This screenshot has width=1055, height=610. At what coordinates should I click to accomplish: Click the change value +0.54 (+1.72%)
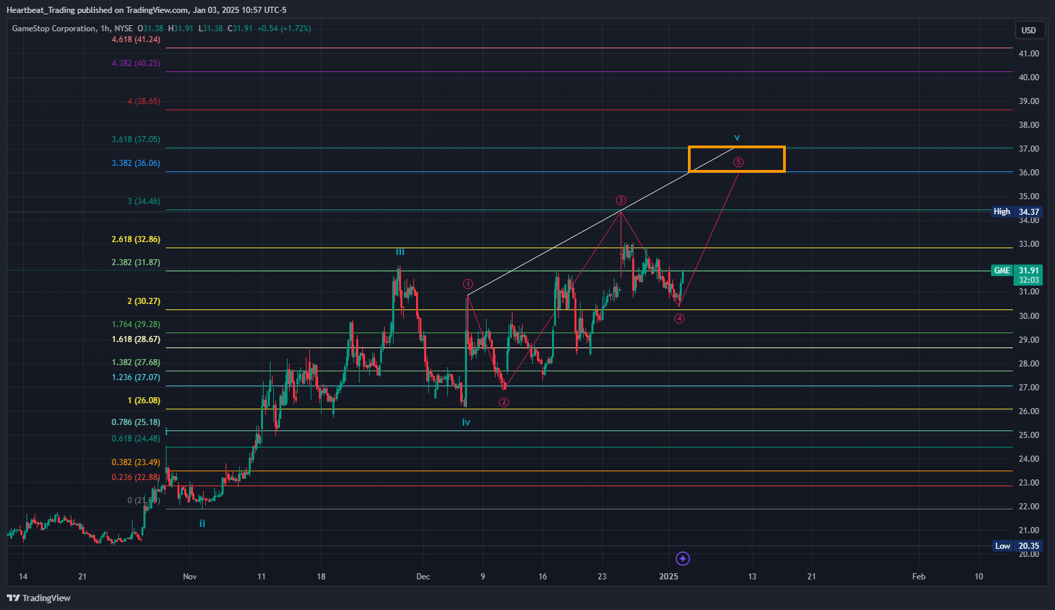pyautogui.click(x=284, y=29)
